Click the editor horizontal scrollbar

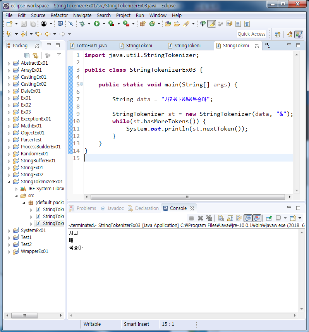(x=187, y=197)
